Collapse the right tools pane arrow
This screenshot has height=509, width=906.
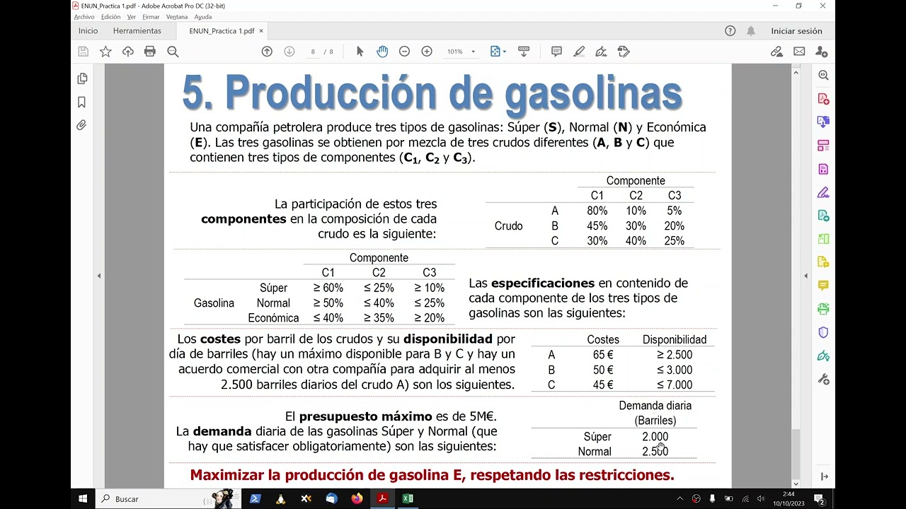point(805,276)
